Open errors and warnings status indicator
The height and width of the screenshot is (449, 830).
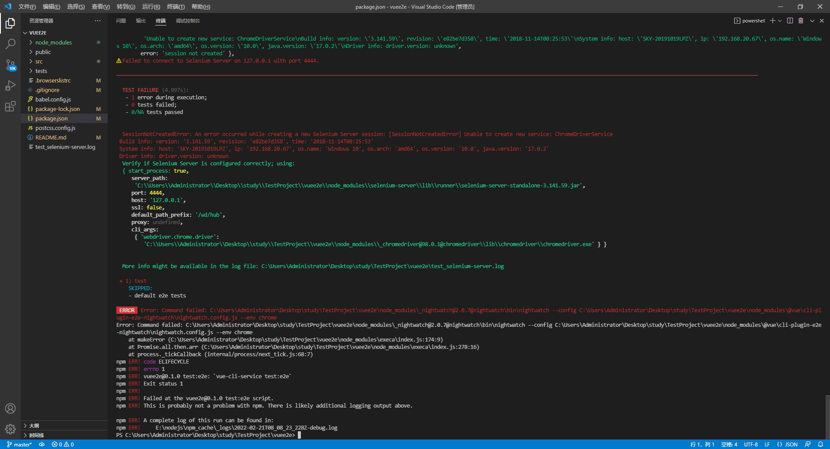(x=63, y=444)
